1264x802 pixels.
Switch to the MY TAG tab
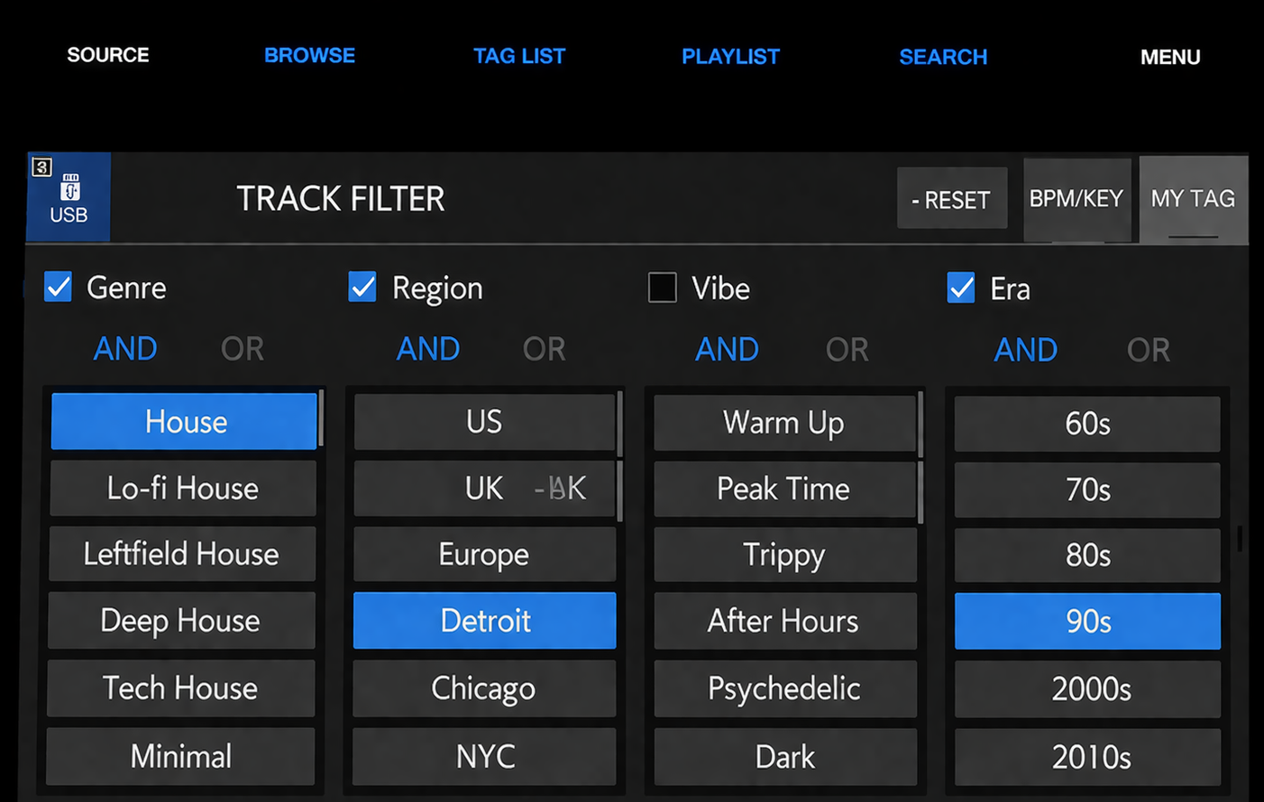click(1192, 199)
